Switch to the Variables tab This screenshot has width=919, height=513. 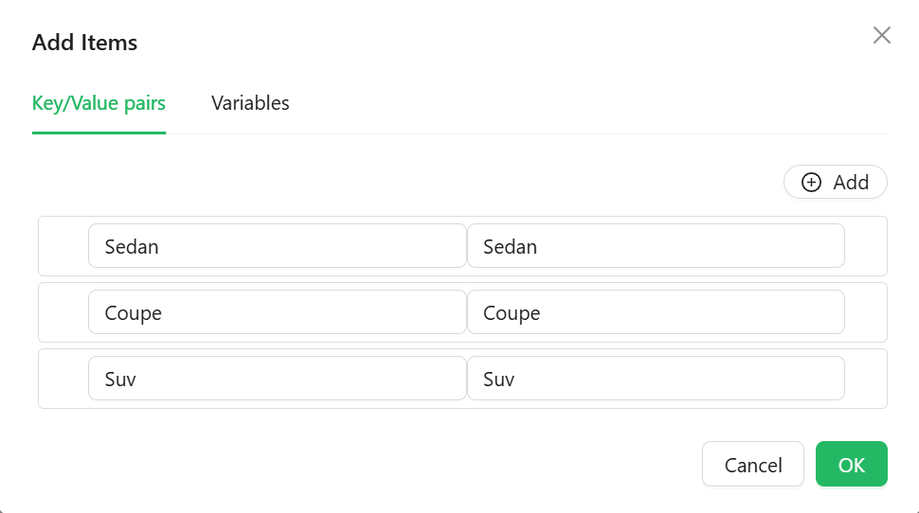point(250,103)
